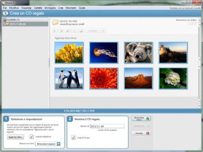This screenshot has height=152, width=203.
Task: Click the blue arrow of Dimensioni foto combo
Action: click(59, 144)
